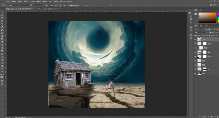This screenshot has width=219, height=118.
Task: Click the hue spectrum slider in Color panel
Action: pos(218,18)
